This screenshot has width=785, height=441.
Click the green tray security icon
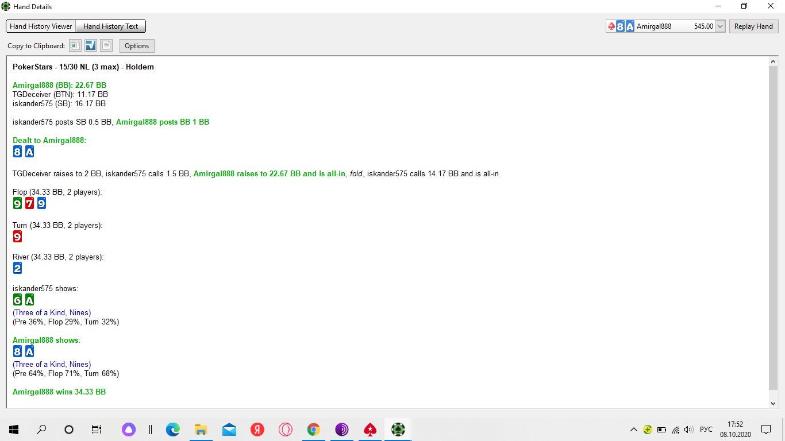pos(648,430)
